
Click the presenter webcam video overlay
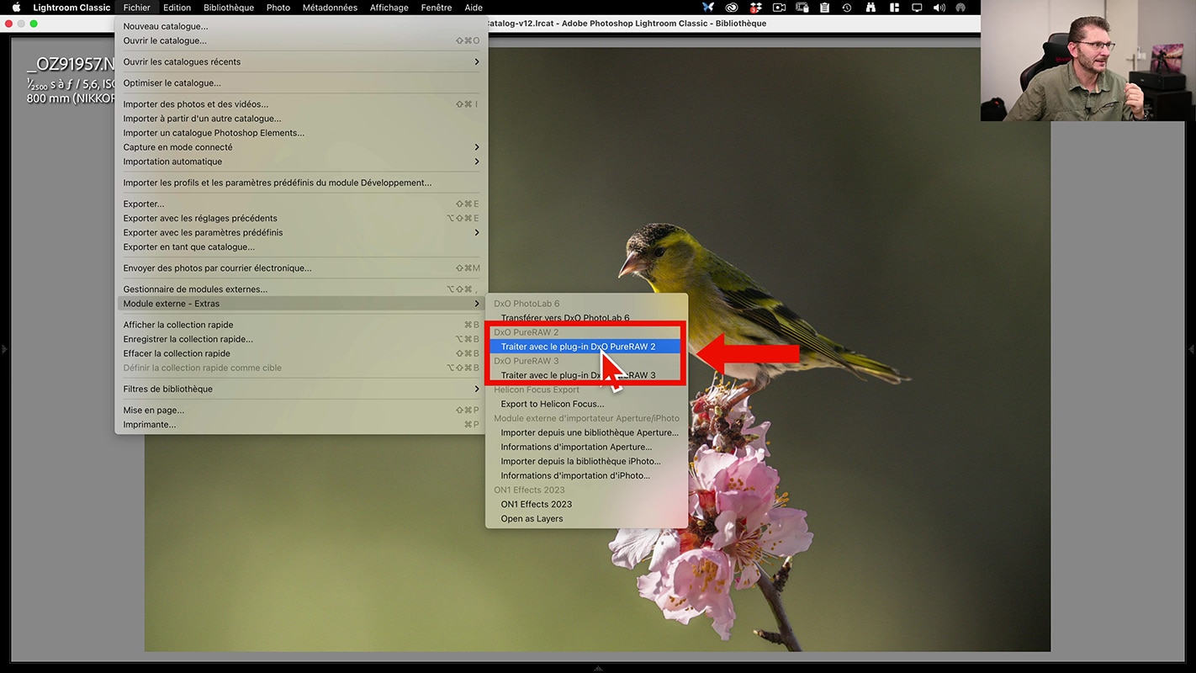click(1088, 61)
